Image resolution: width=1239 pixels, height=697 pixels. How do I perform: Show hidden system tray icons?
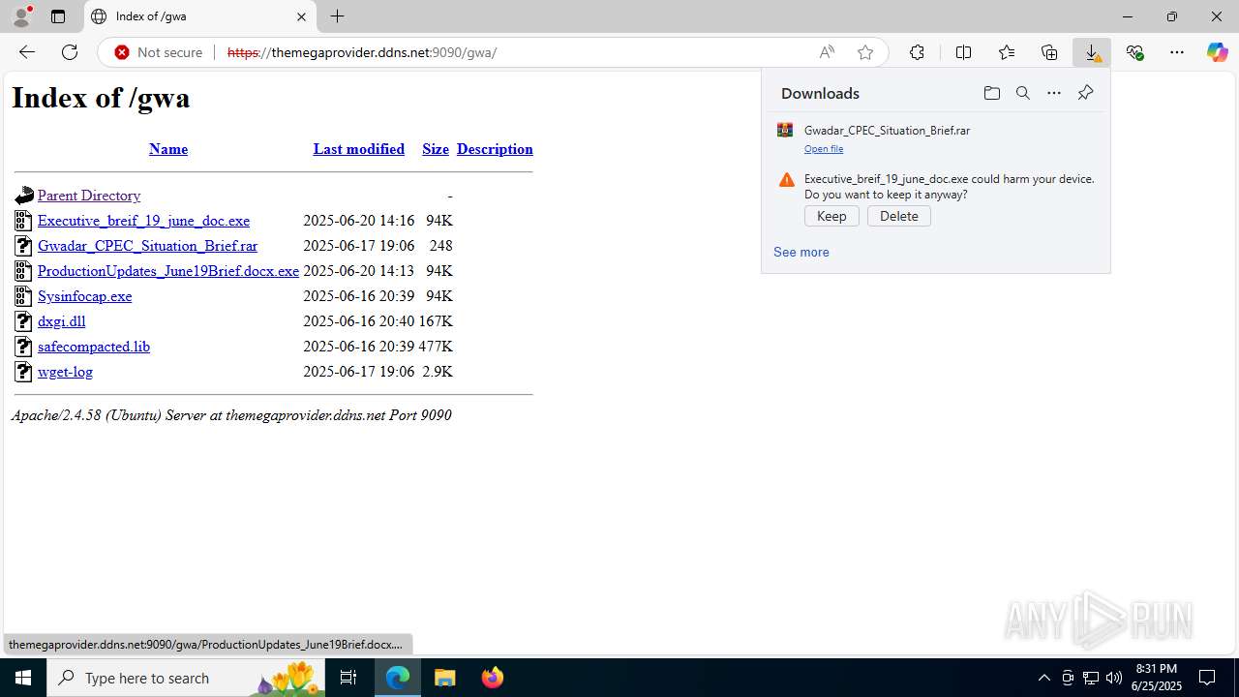point(1043,678)
